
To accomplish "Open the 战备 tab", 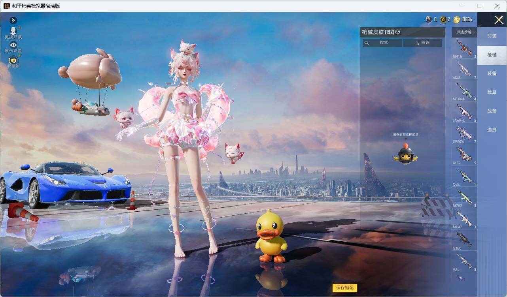I will 492,111.
